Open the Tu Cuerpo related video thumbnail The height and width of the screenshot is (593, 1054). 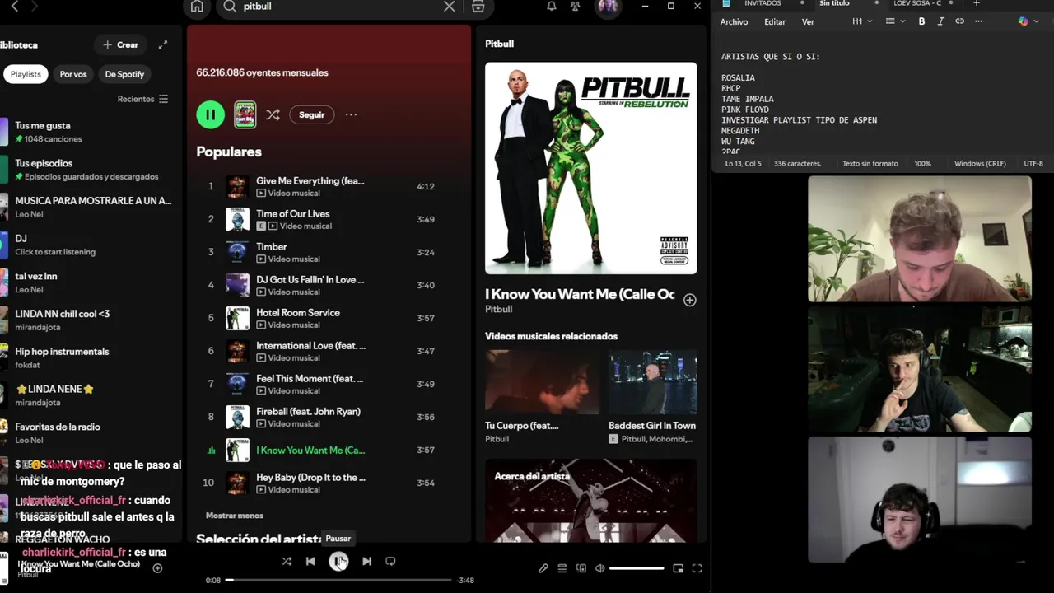pos(542,381)
